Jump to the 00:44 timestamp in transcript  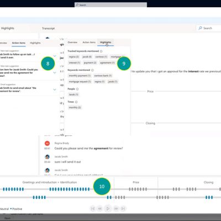click(x=47, y=162)
